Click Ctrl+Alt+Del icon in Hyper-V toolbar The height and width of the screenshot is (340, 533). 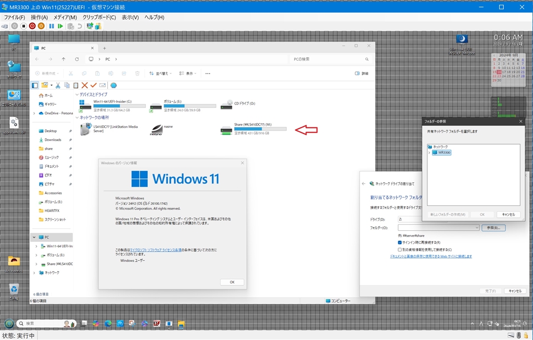(x=5, y=26)
